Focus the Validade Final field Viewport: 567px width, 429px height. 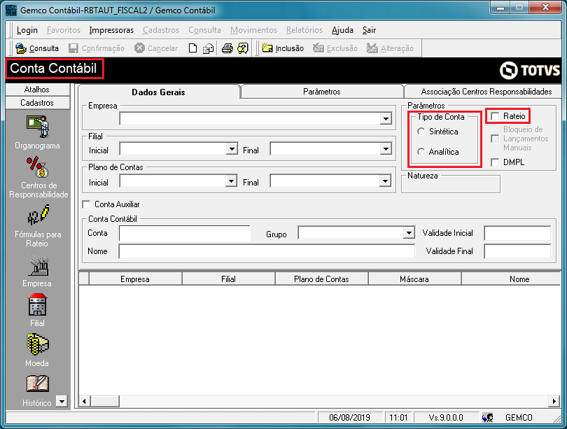517,251
